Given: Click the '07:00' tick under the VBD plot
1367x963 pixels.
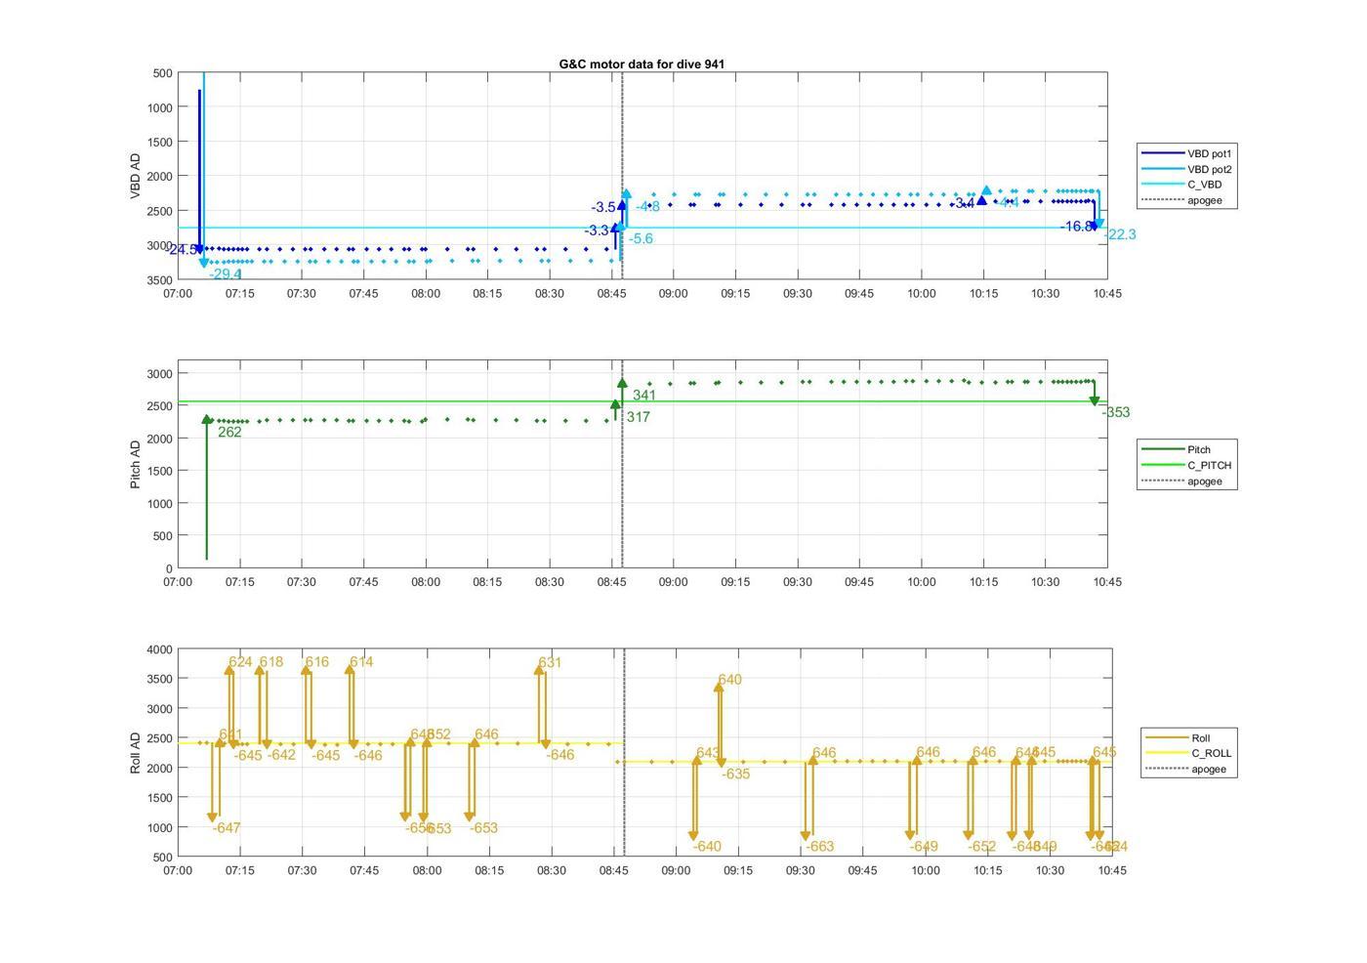Looking at the screenshot, I should pos(178,294).
